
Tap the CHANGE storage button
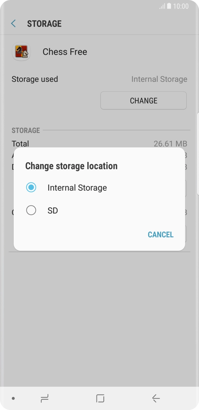tap(143, 101)
